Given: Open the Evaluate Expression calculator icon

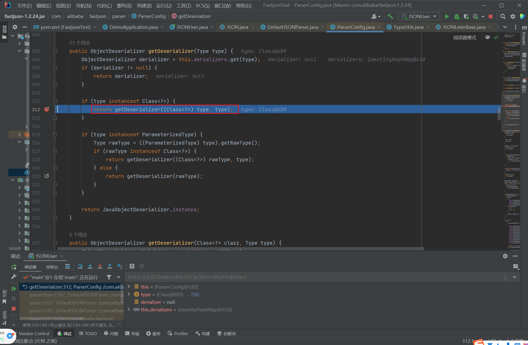Looking at the screenshot, I should (132, 266).
